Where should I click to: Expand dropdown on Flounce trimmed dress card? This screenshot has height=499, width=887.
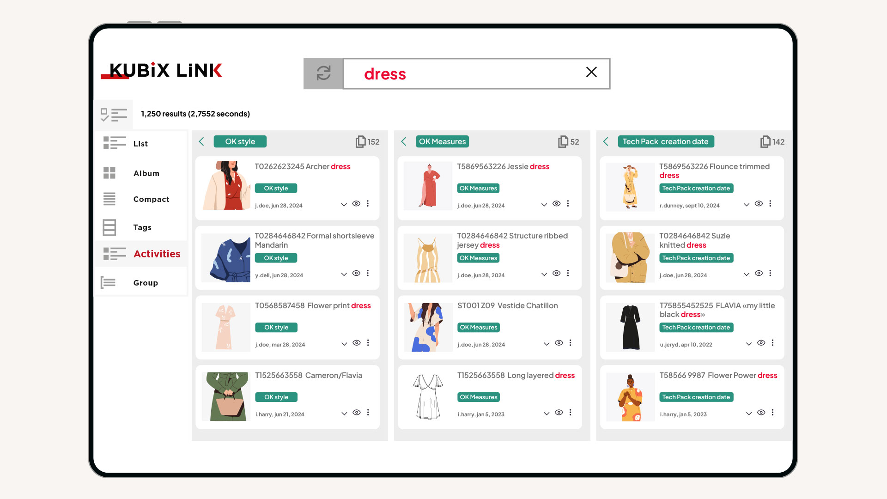[x=747, y=204]
